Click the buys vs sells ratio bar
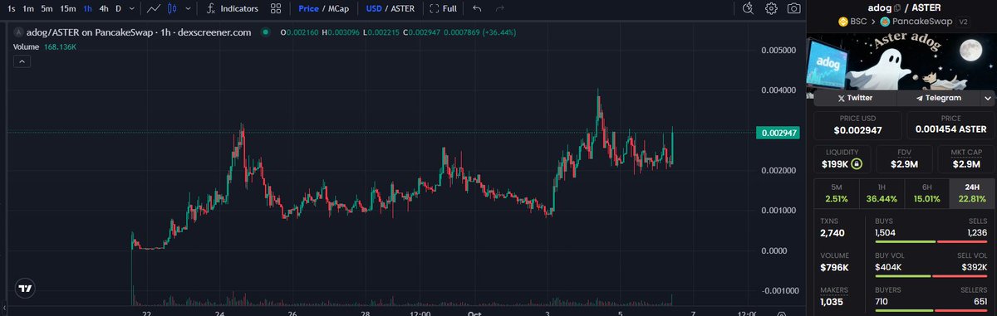The height and width of the screenshot is (316, 997). click(x=931, y=241)
